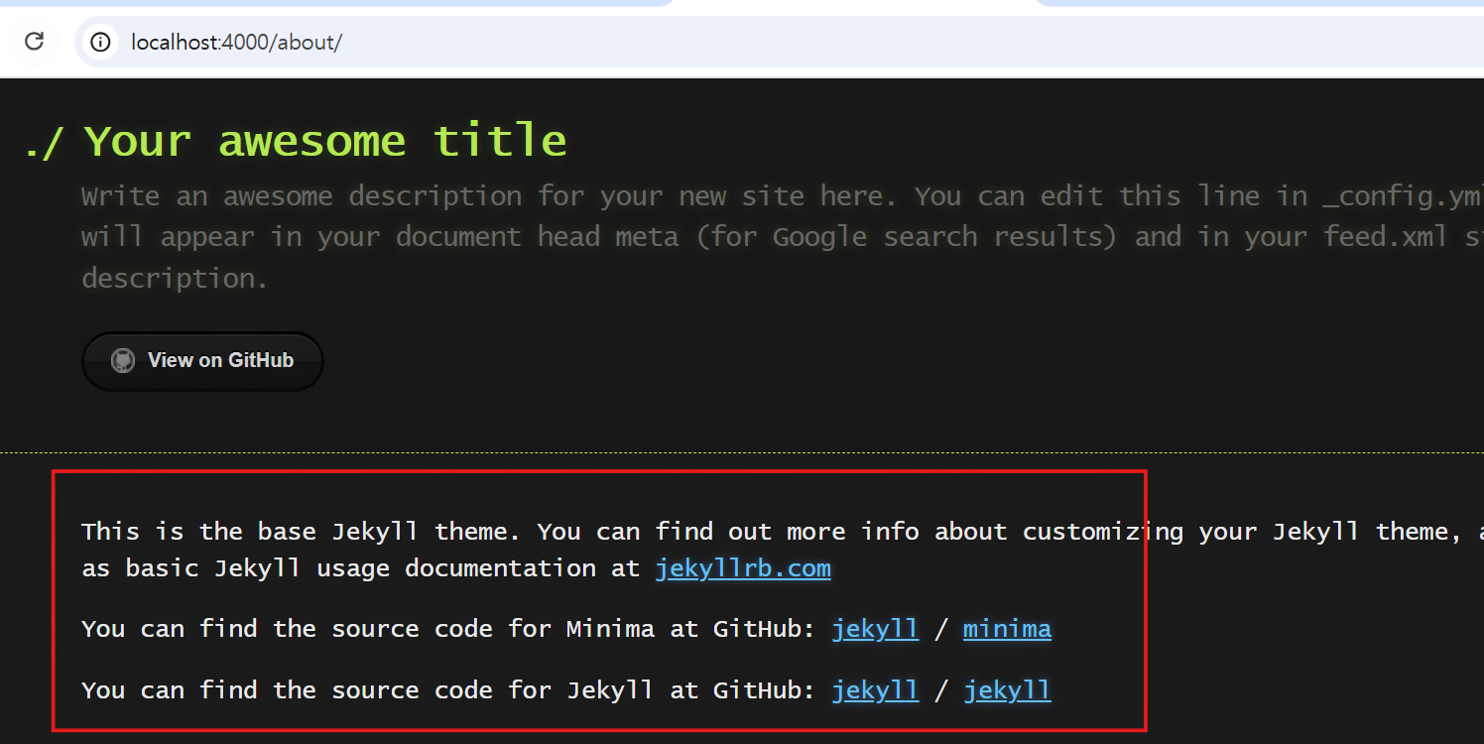Viewport: 1484px width, 744px height.
Task: Open first jekyll link on the Jekyll source line
Action: pyautogui.click(x=875, y=690)
